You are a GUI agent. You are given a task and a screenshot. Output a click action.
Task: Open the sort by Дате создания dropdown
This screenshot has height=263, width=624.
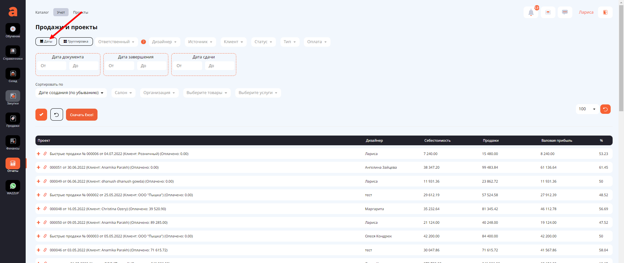coord(71,93)
